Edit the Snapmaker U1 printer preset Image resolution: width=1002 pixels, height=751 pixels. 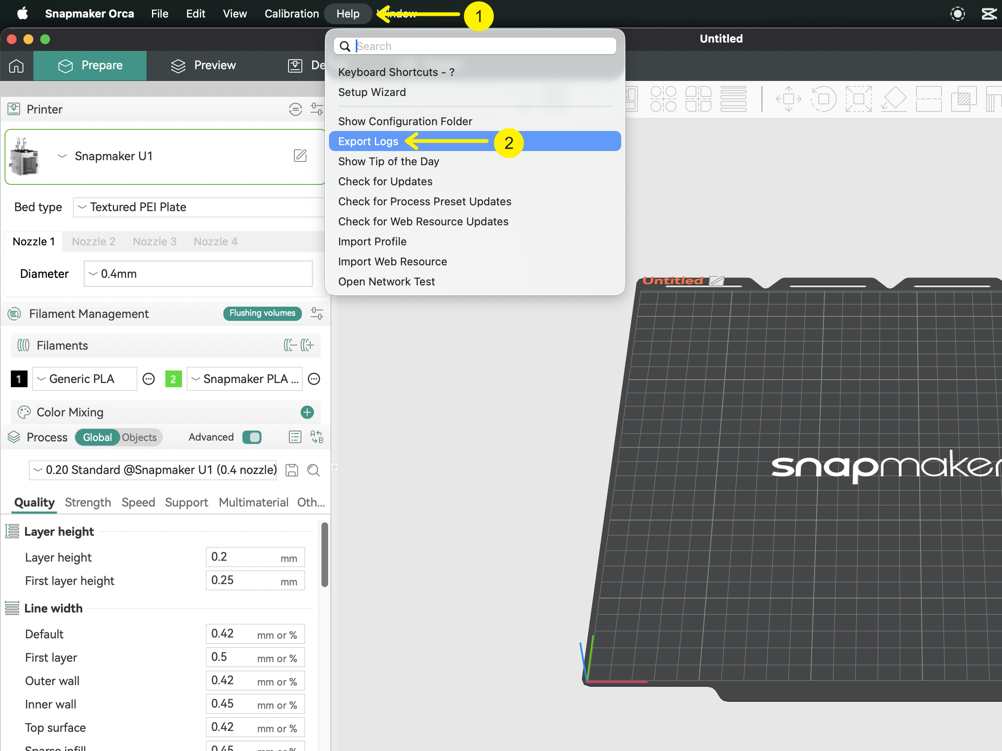(300, 156)
